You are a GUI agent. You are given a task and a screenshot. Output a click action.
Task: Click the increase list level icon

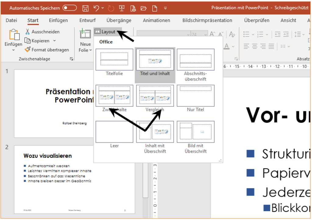(x=286, y=34)
